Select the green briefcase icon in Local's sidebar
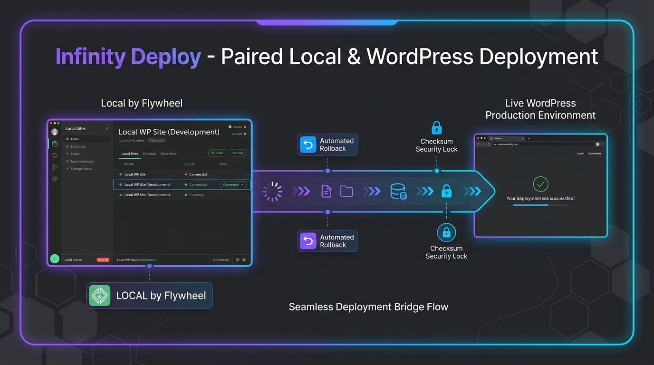 pos(55,144)
